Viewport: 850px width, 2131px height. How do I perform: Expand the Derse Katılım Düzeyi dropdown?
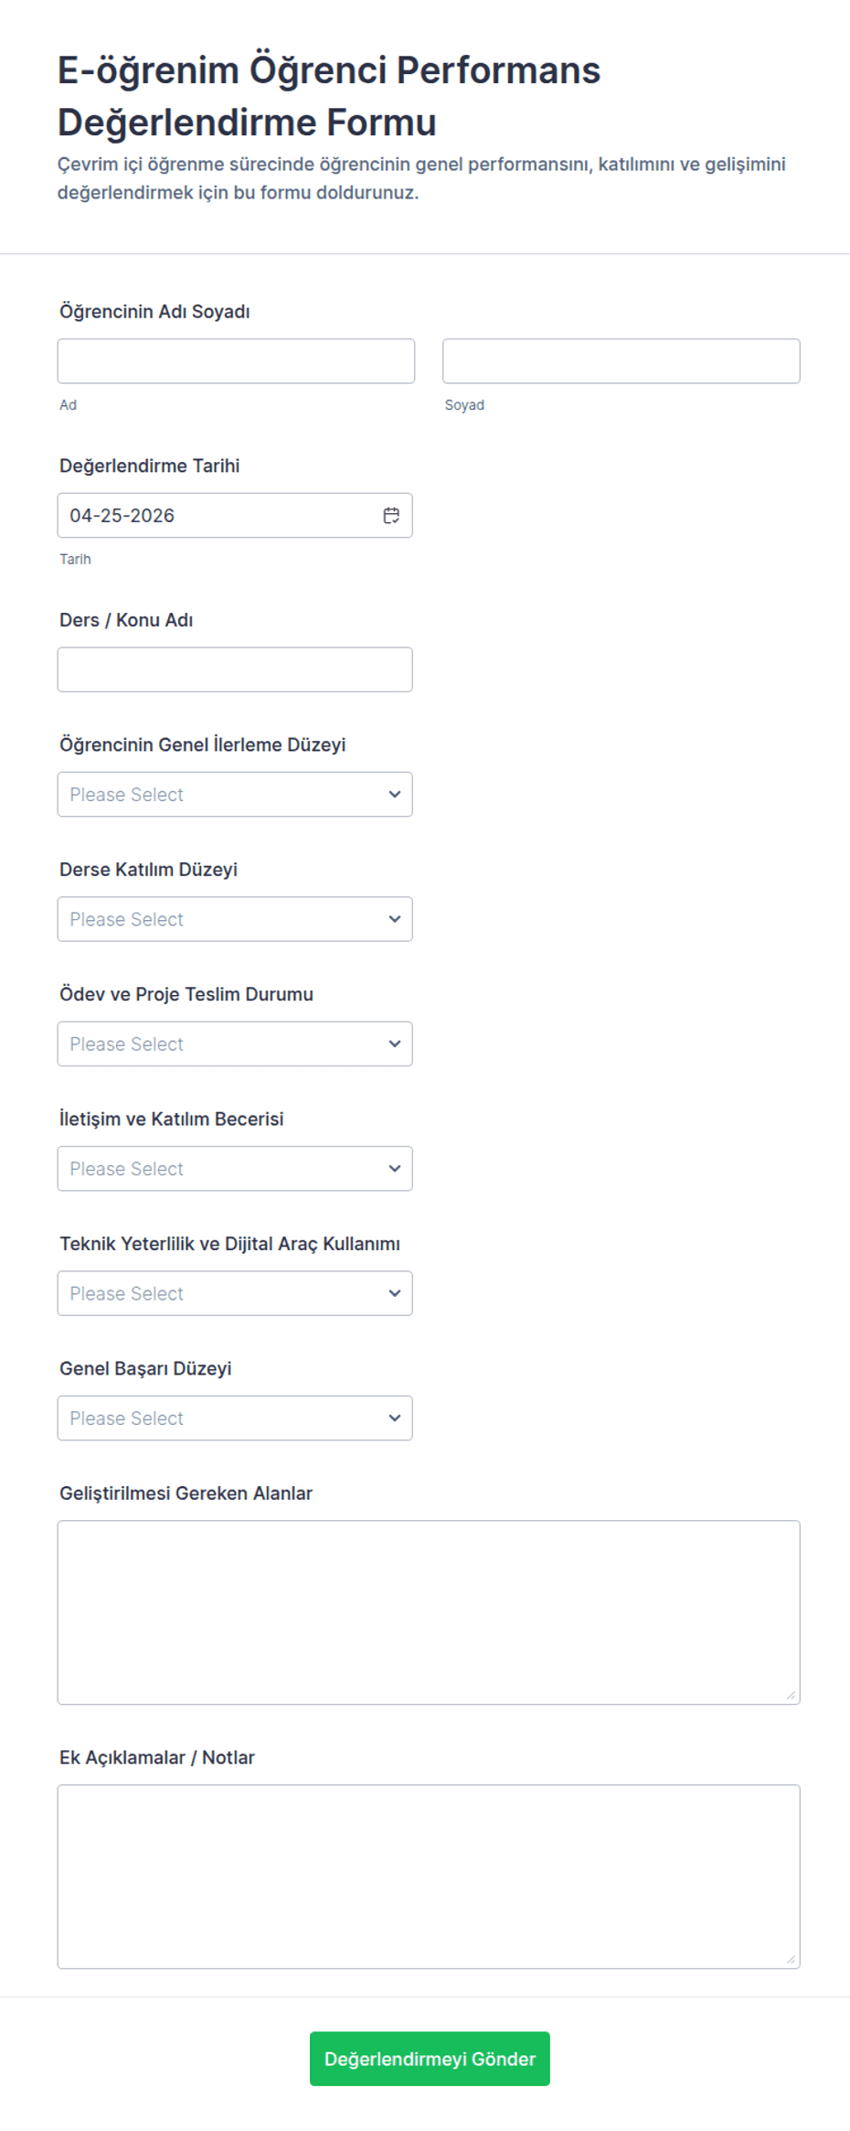point(235,919)
